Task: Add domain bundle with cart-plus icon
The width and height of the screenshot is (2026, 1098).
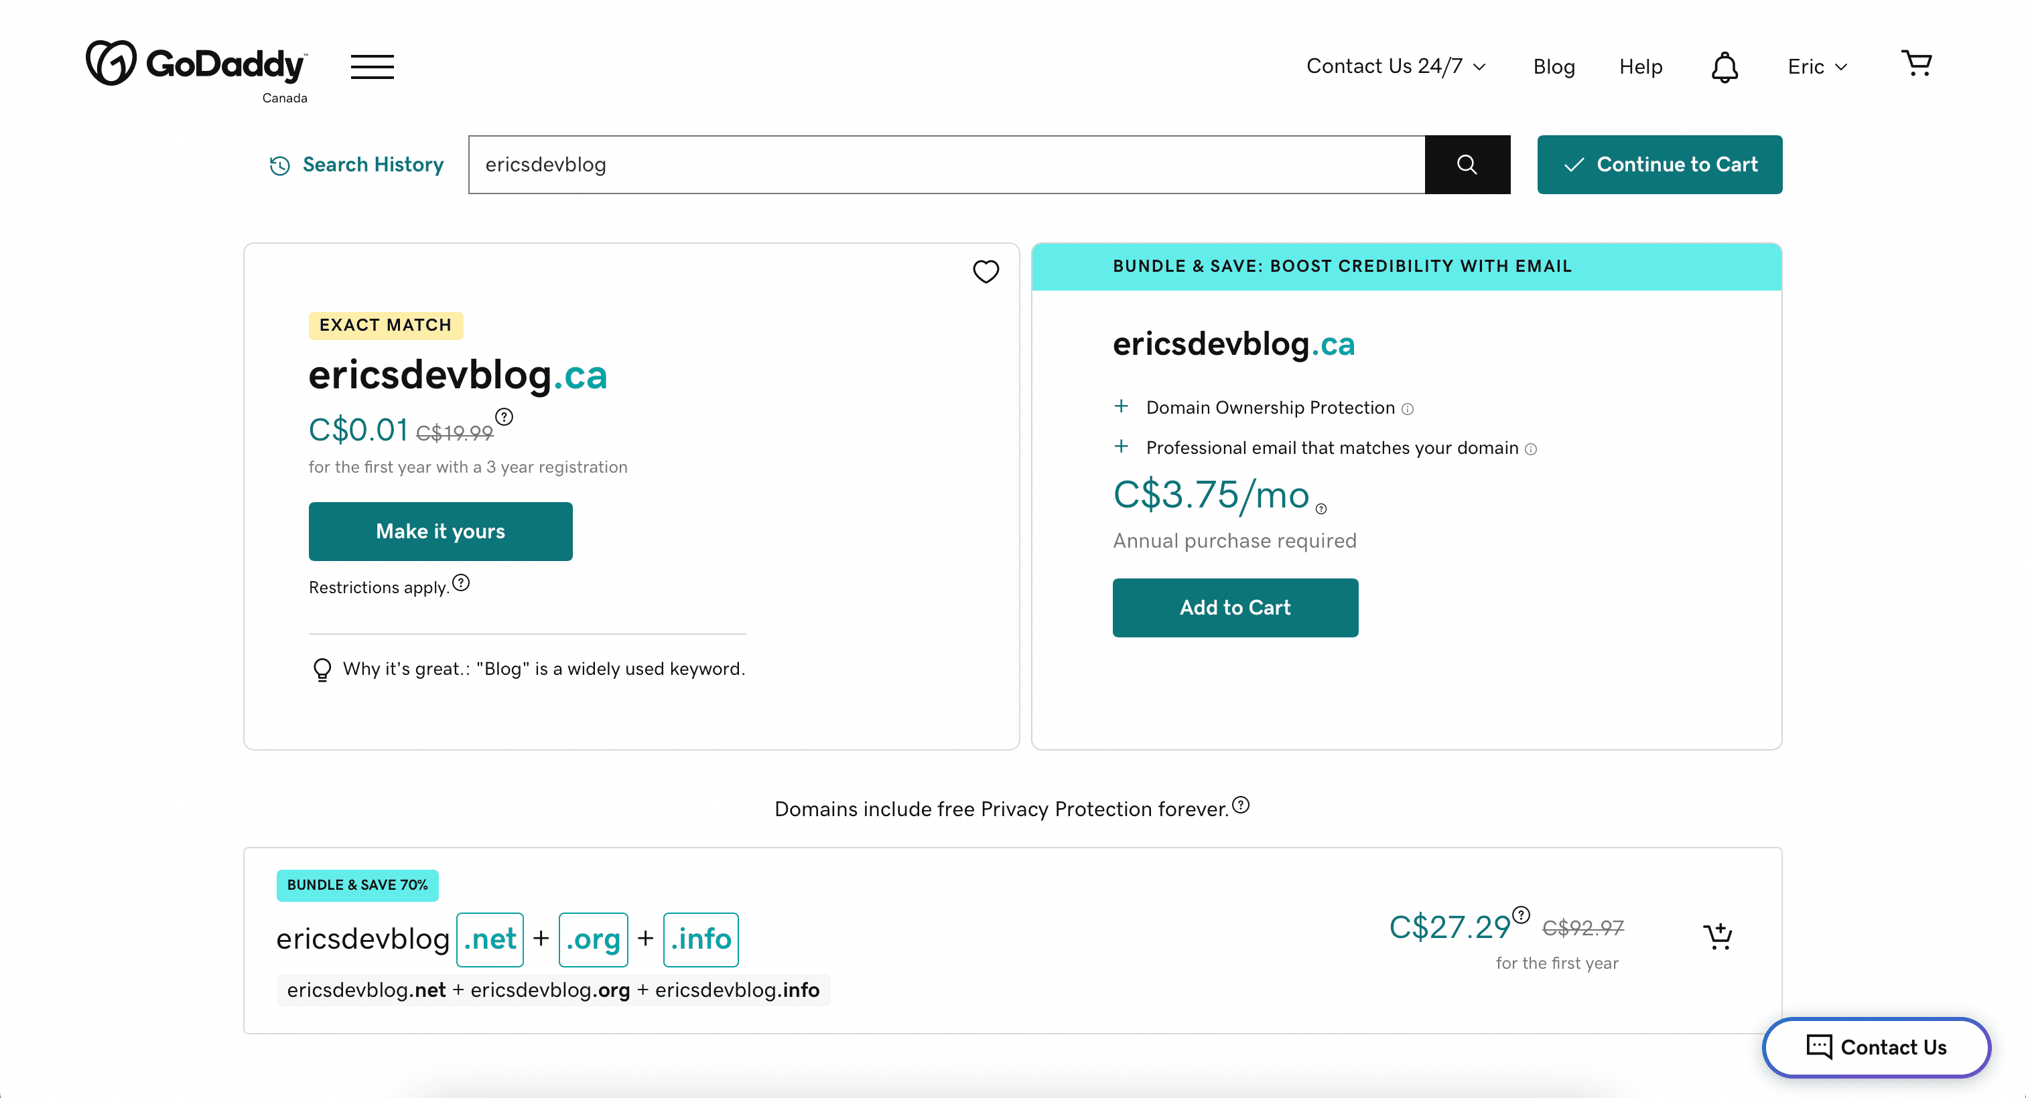Action: pos(1718,935)
